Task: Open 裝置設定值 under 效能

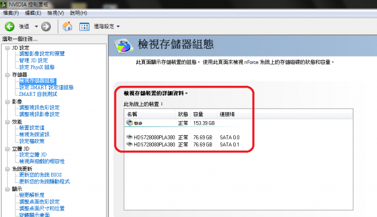Action: click(32, 128)
